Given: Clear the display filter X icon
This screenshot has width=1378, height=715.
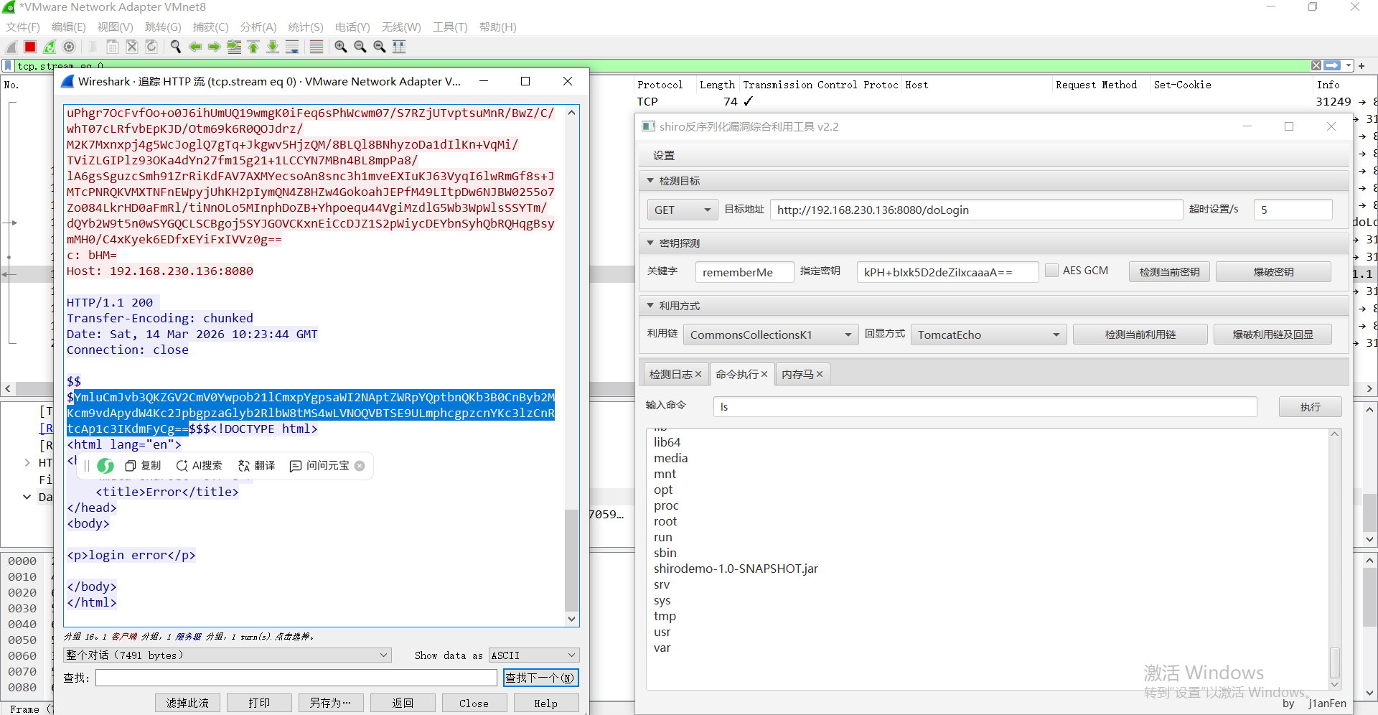Looking at the screenshot, I should click(x=1316, y=65).
